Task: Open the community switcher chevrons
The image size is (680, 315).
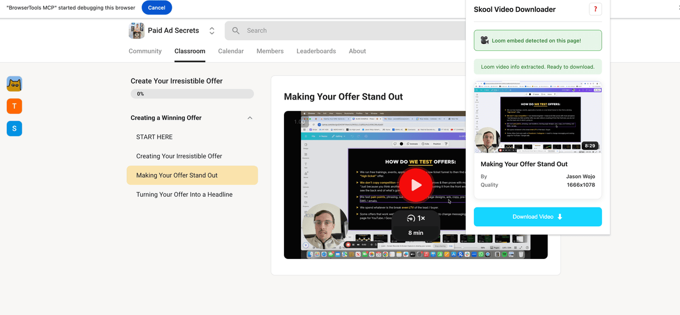Action: point(212,31)
